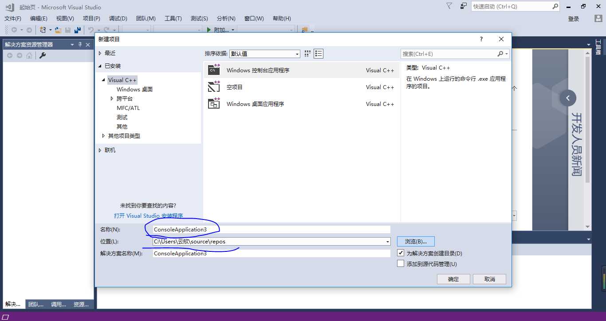Enable 添加到源代码管理 checkbox

[401, 263]
